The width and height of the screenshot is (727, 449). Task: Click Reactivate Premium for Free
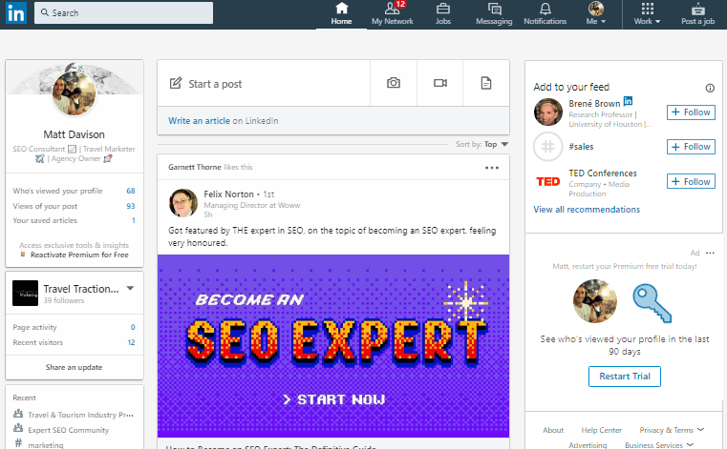[x=79, y=255]
